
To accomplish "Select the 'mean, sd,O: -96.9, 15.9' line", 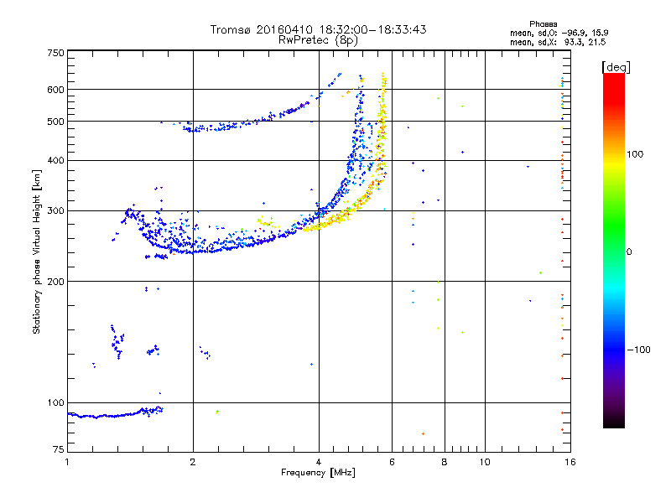I will [x=559, y=33].
